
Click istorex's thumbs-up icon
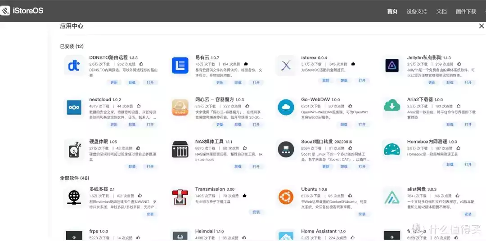[x=353, y=64]
